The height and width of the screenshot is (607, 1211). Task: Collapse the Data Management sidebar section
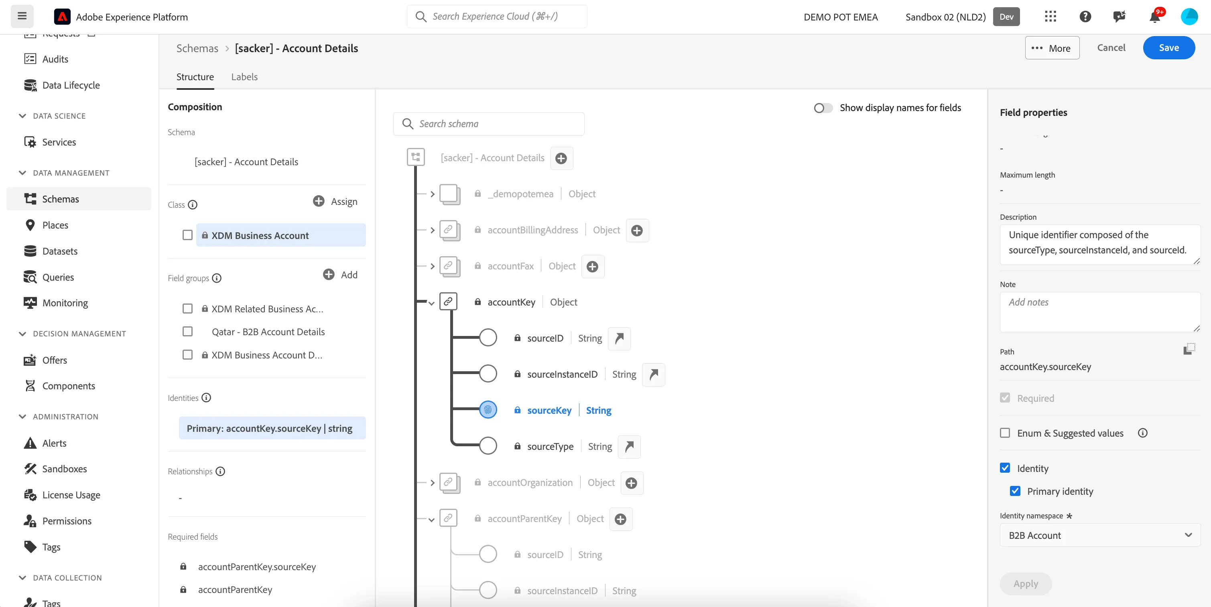tap(22, 173)
